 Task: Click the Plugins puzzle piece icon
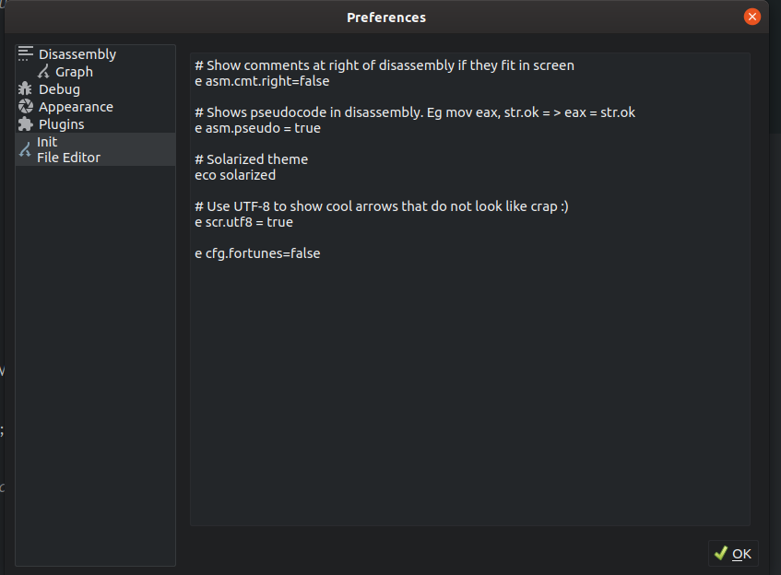[x=26, y=124]
